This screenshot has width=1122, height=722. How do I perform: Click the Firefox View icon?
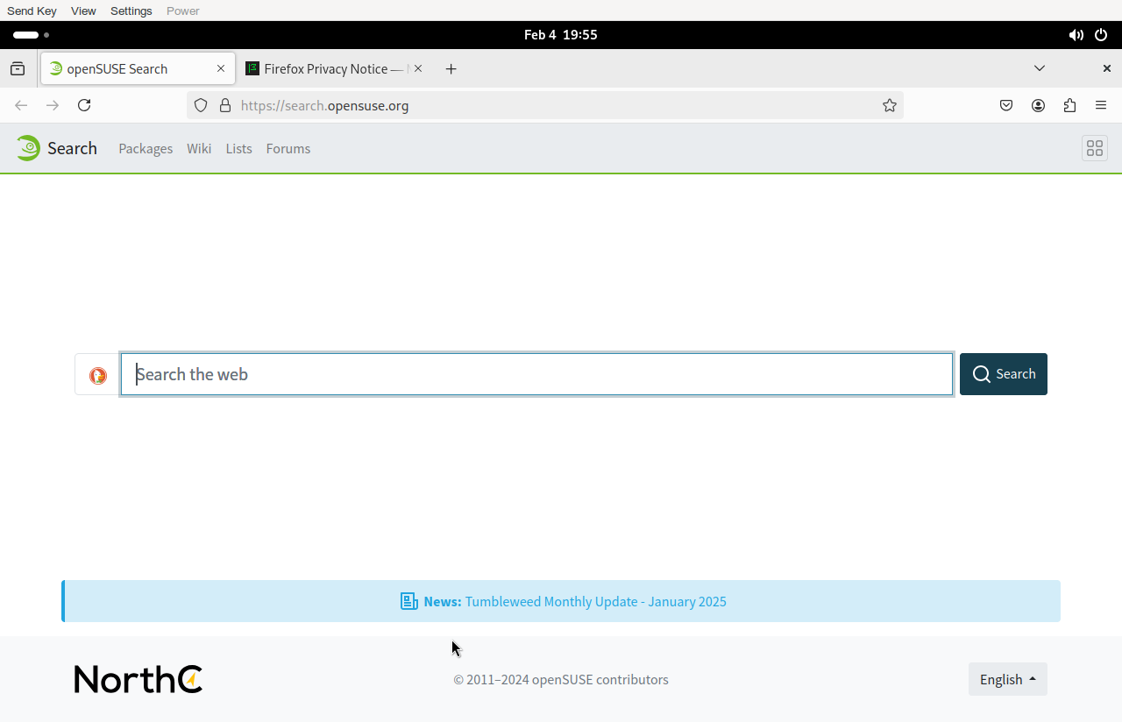point(18,68)
